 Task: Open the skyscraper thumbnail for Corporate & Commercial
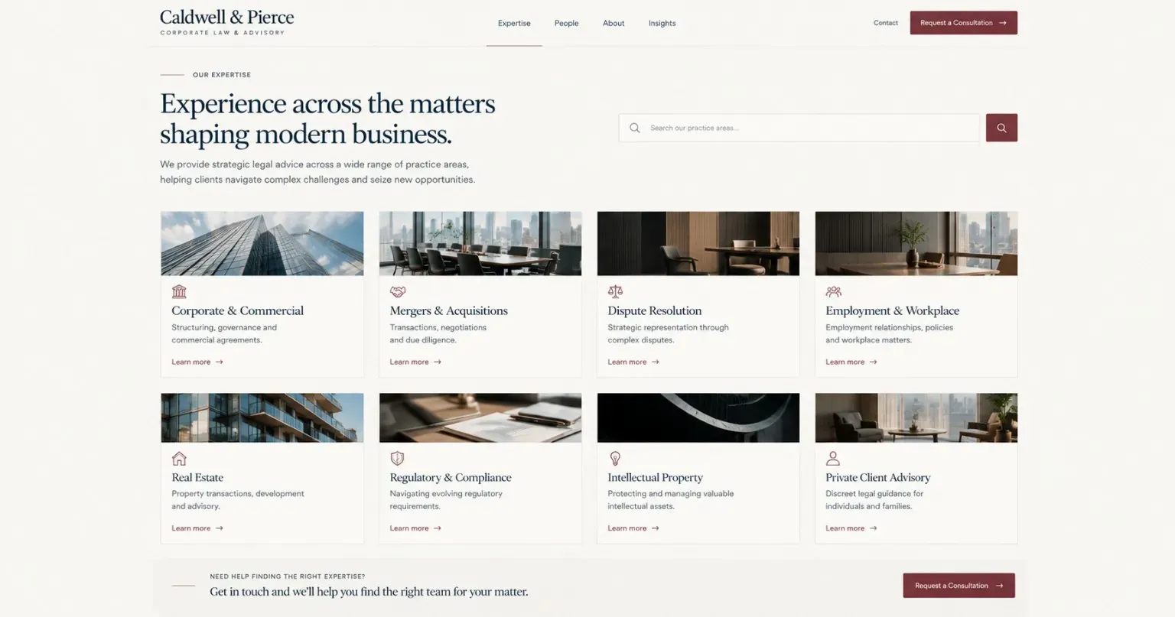262,243
